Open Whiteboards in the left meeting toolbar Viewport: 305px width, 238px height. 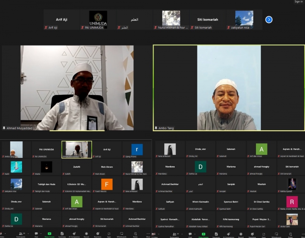tap(121, 234)
